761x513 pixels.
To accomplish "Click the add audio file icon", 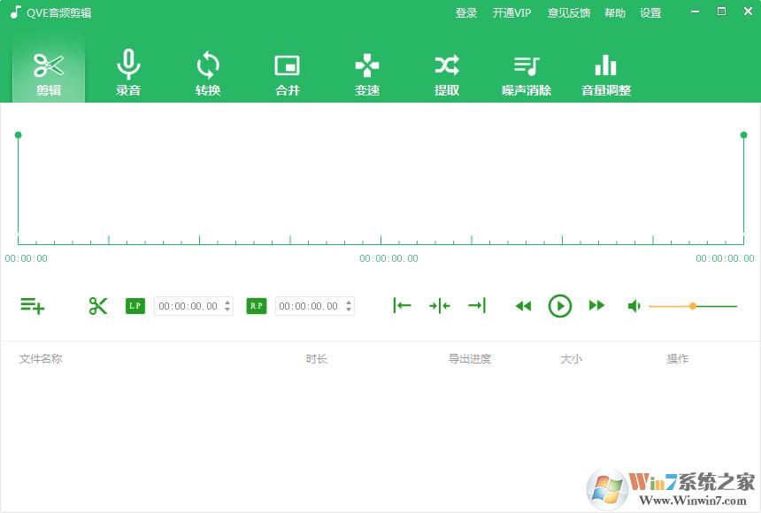I will [32, 305].
